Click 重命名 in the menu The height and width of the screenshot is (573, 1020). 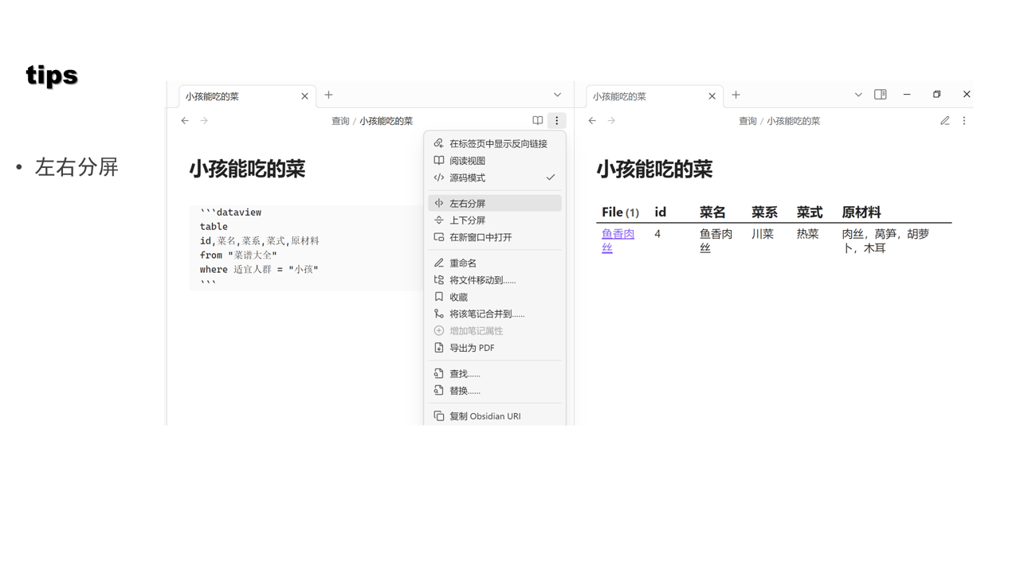[495, 263]
